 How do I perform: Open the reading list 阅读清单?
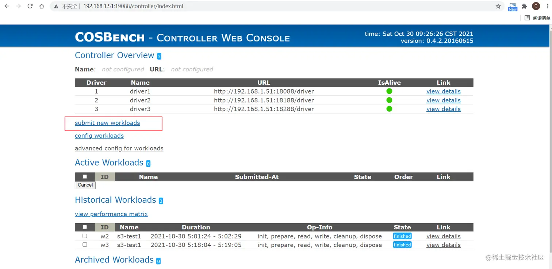tap(537, 18)
